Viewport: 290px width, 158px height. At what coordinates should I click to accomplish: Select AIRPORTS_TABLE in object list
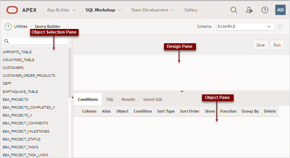[34, 52]
